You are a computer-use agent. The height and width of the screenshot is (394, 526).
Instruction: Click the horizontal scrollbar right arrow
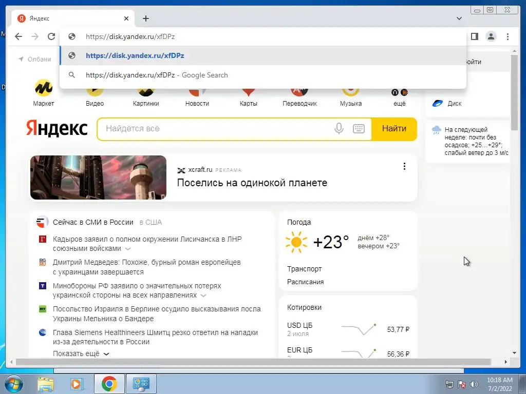tap(506, 362)
